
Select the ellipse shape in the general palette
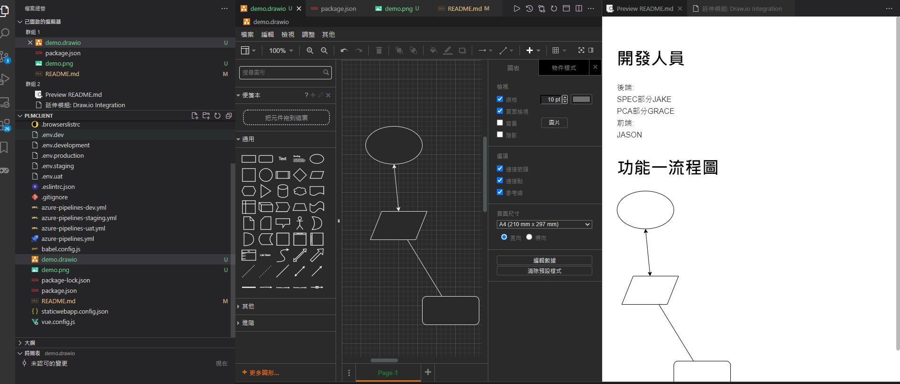[x=317, y=159]
